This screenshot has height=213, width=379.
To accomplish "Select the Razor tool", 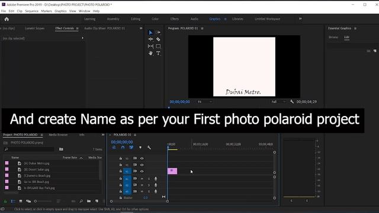I will click(158, 39).
